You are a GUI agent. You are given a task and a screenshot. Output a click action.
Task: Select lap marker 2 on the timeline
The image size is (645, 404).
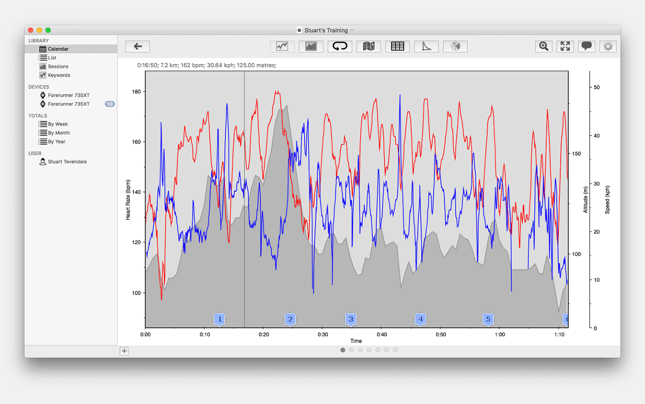tap(290, 320)
